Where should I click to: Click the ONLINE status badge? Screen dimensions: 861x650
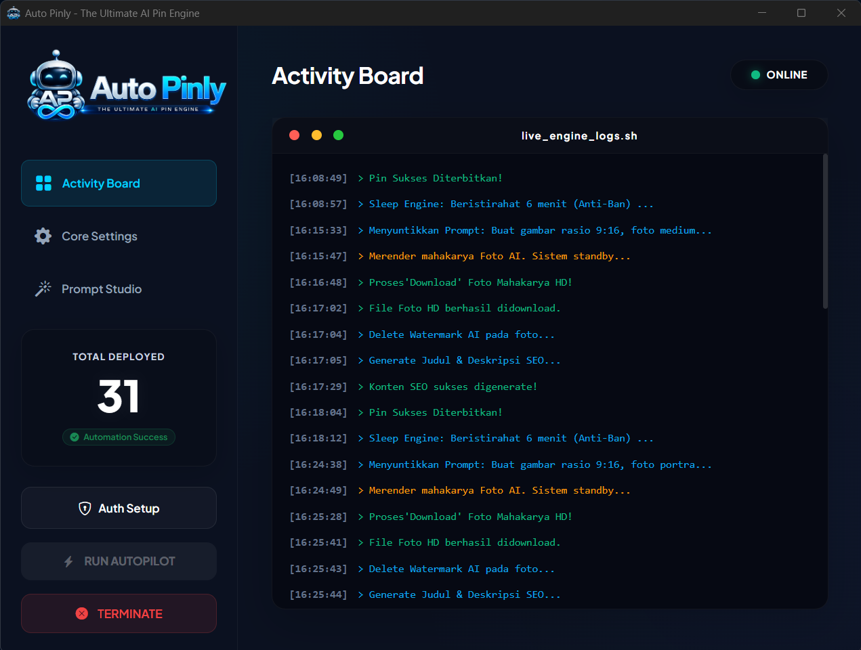tap(779, 74)
